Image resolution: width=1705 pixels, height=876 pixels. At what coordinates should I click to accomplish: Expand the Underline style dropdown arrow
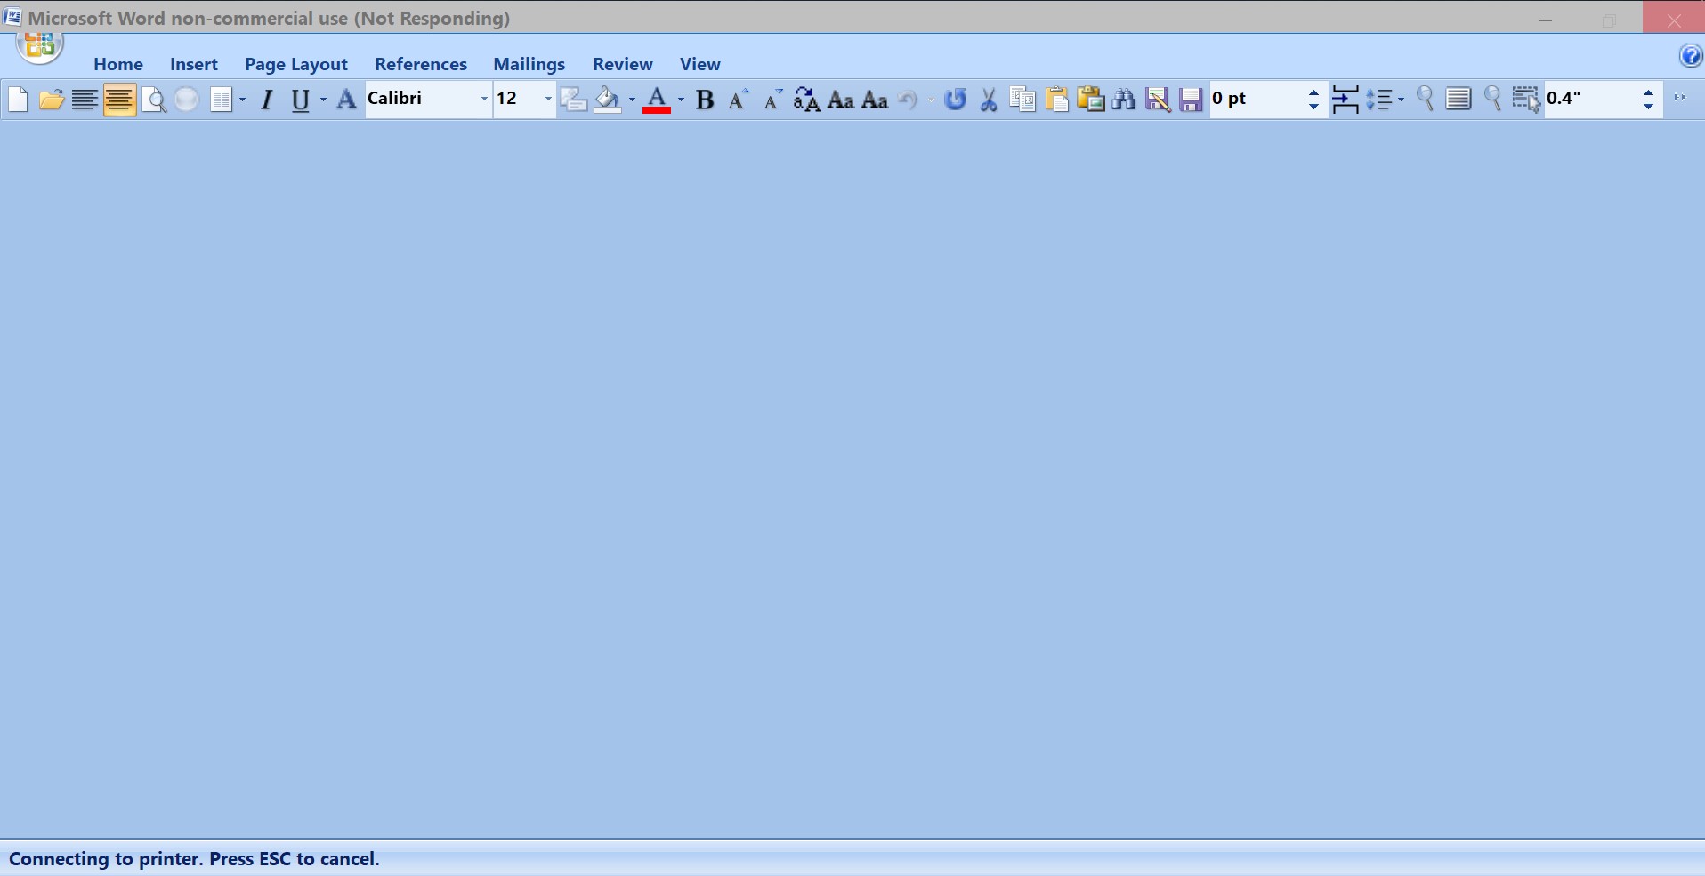tap(323, 100)
